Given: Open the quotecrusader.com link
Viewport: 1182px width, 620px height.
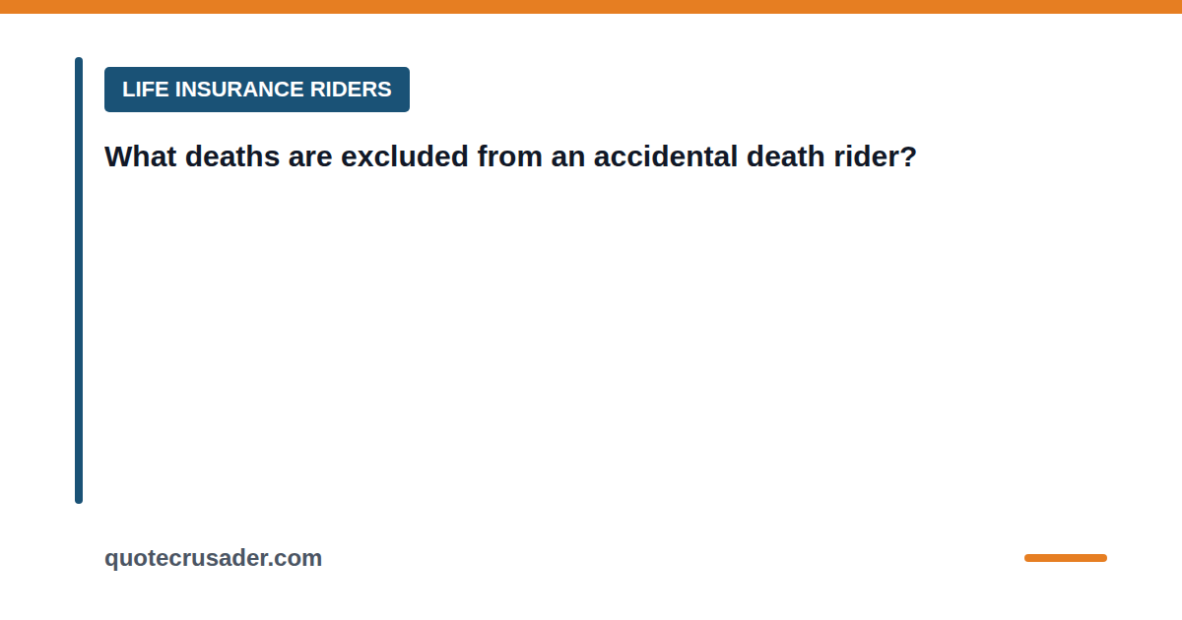Looking at the screenshot, I should coord(213,558).
